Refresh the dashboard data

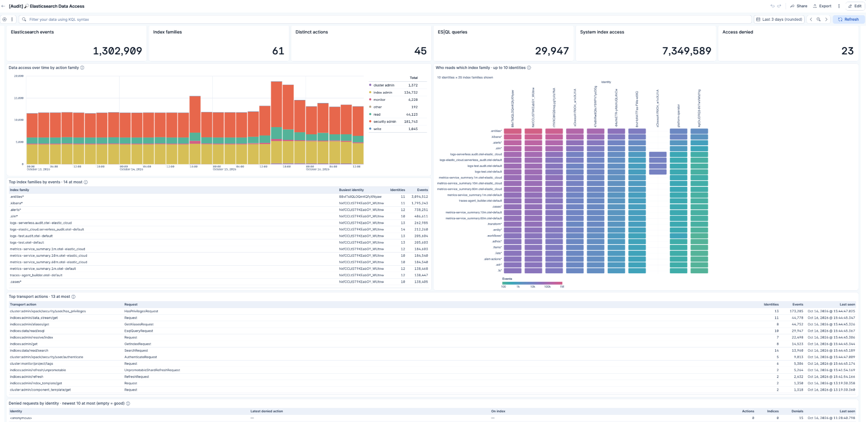(849, 19)
